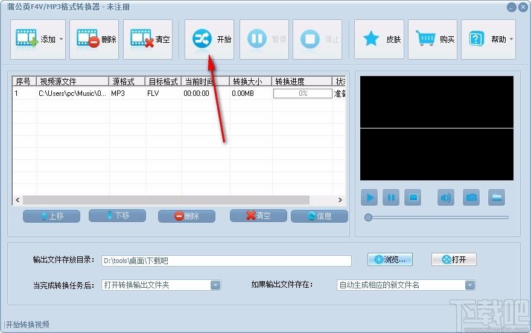Image resolution: width=531 pixels, height=333 pixels.
Task: Click the 序号 column header
Action: pos(24,81)
